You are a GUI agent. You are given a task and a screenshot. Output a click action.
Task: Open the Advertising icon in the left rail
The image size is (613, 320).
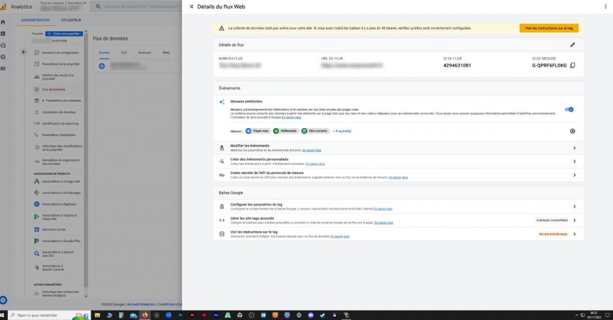coord(3,57)
